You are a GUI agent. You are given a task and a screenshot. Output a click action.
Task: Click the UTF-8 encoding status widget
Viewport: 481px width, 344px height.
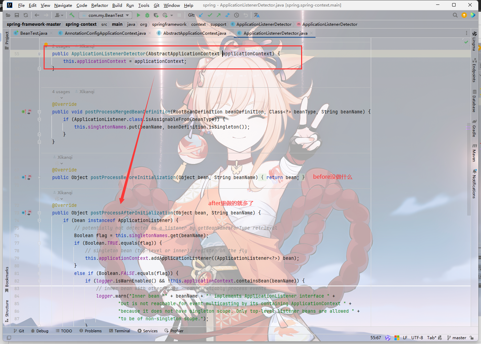tap(417, 337)
